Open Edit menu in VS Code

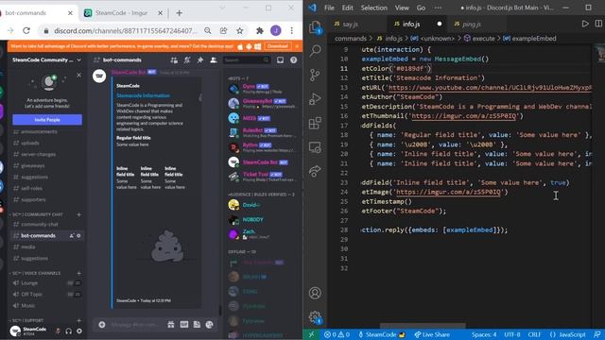point(347,8)
